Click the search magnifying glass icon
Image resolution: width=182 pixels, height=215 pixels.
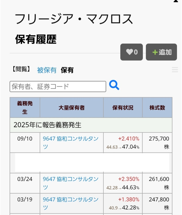pyautogui.click(x=114, y=86)
